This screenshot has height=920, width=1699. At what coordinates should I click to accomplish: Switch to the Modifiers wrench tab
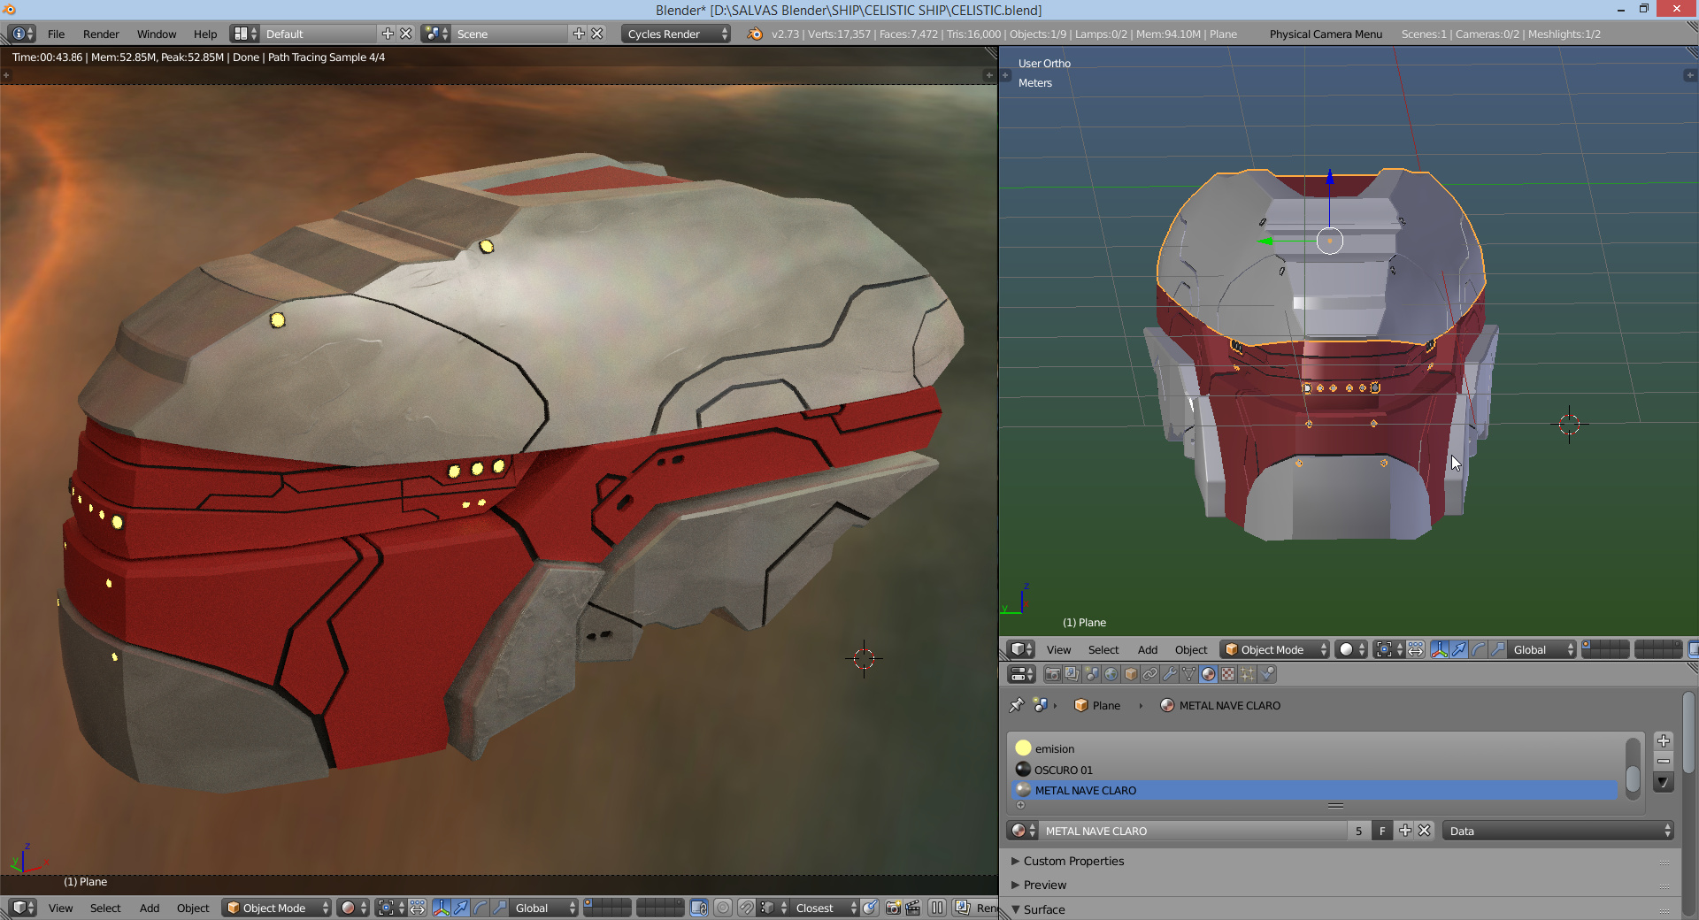[x=1170, y=674]
